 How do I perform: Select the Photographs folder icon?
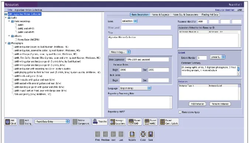[x=9, y=43]
